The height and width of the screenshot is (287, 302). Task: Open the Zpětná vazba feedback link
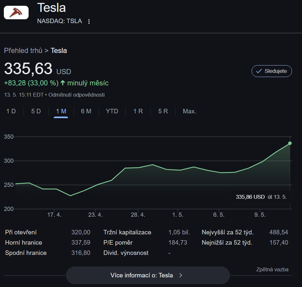(272, 269)
